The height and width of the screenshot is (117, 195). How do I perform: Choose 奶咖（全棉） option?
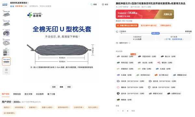coord(145,69)
